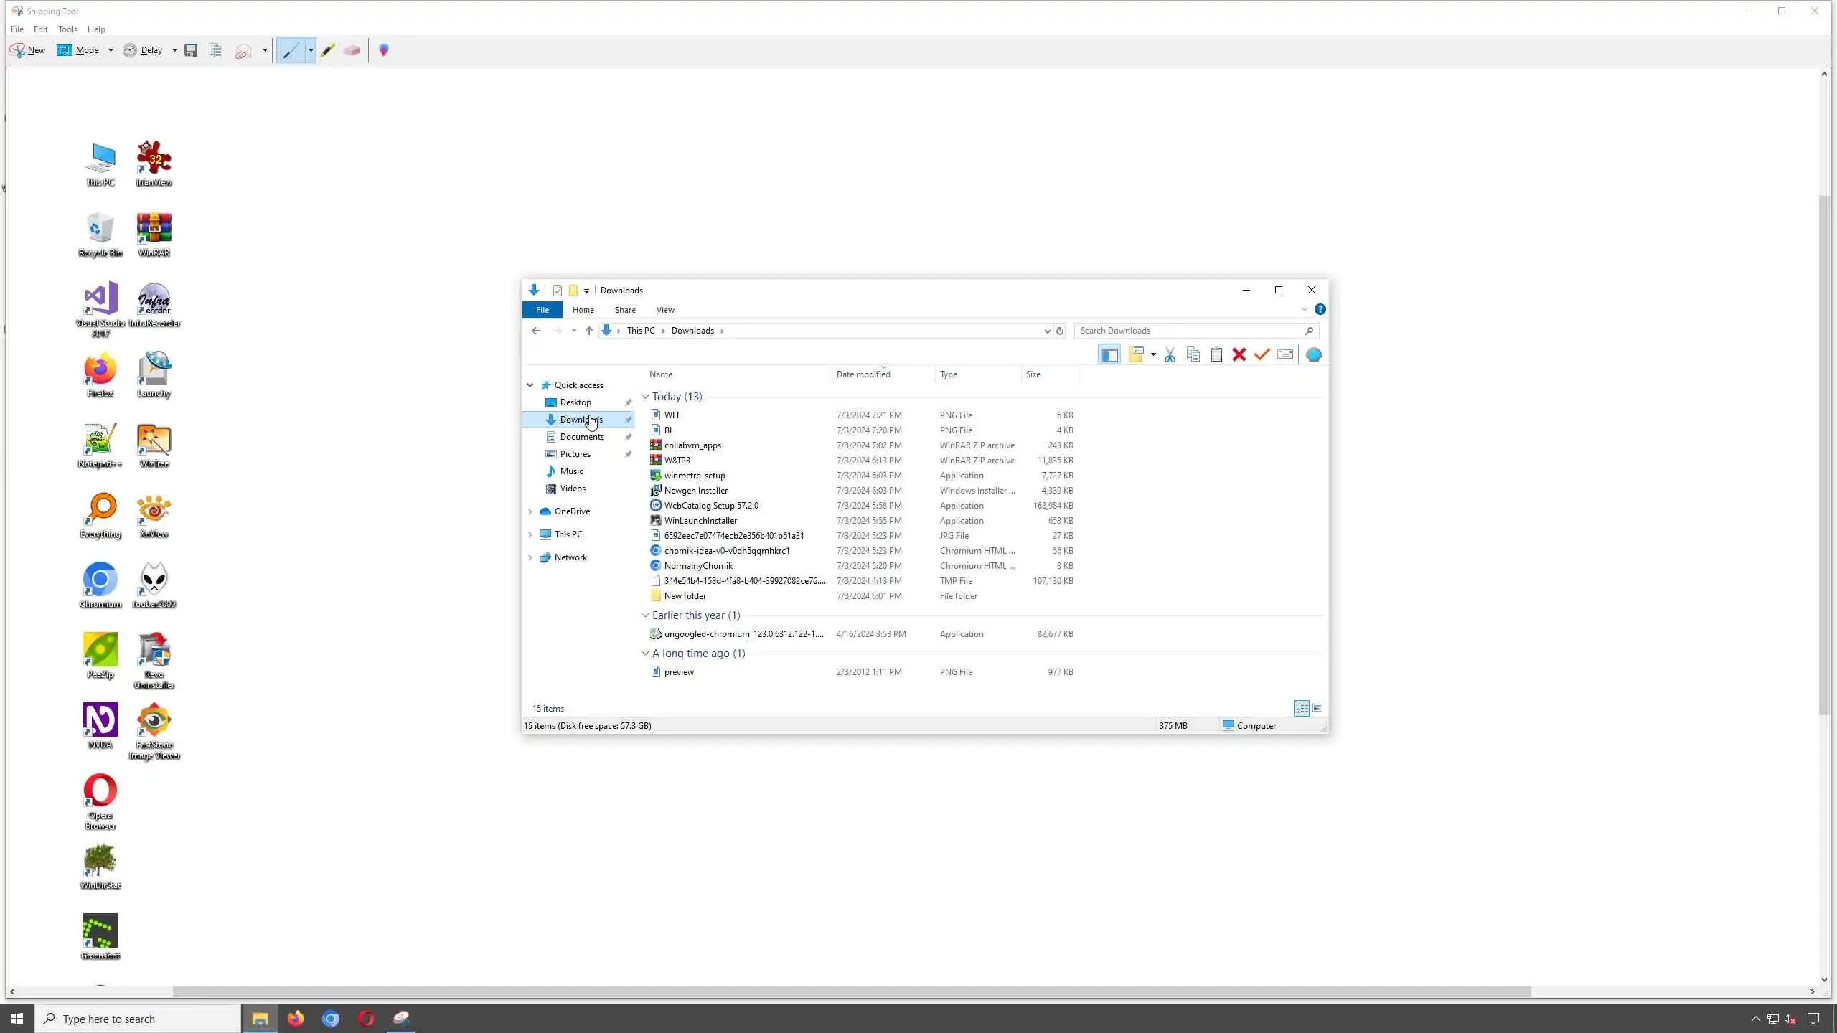Click the horizontal scrollbar thumb
Screen dimensions: 1837x1033
pyautogui.click(x=851, y=991)
